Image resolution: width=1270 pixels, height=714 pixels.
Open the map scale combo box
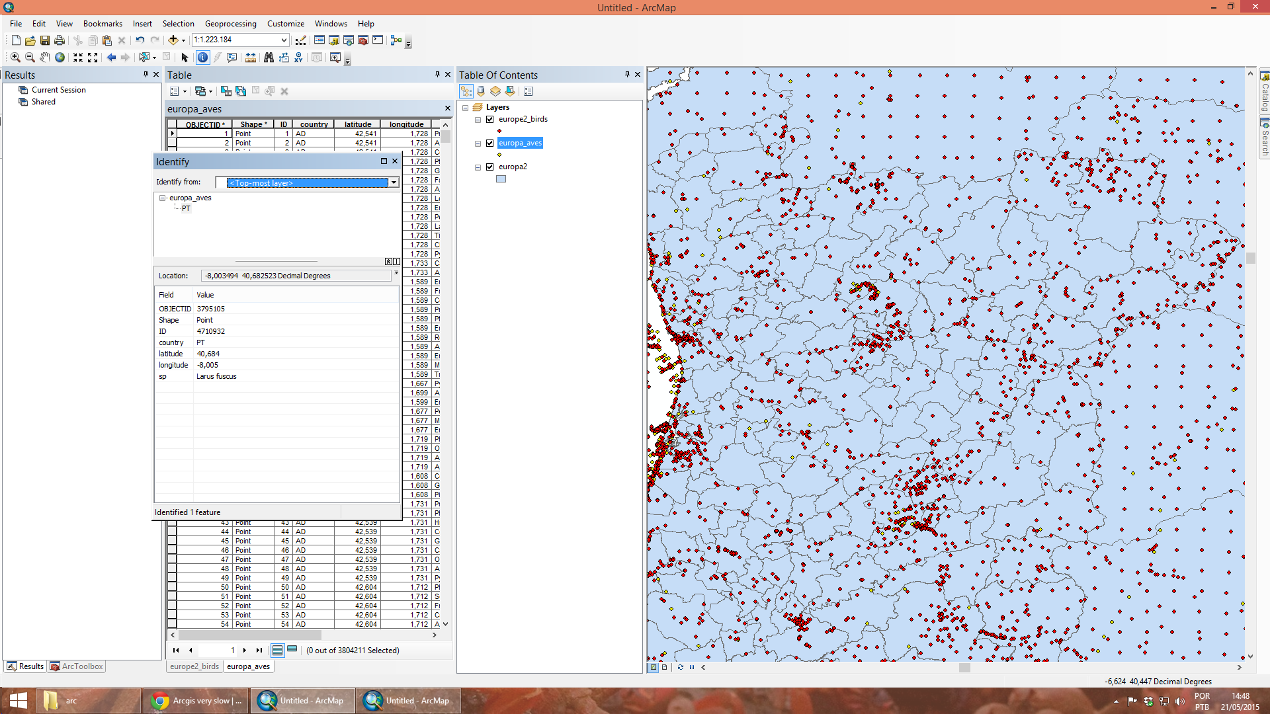click(283, 40)
